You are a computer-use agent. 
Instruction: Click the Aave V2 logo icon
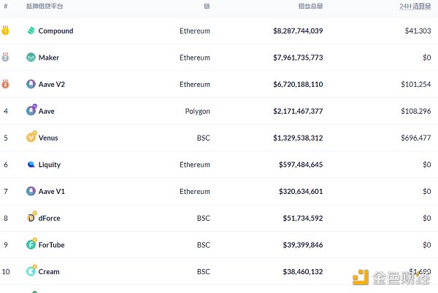pos(31,85)
